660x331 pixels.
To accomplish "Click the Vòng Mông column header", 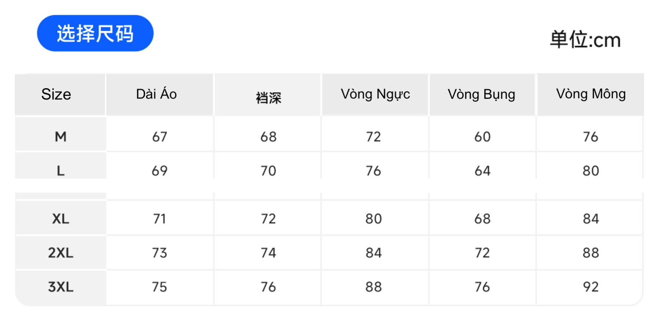I will tap(591, 94).
